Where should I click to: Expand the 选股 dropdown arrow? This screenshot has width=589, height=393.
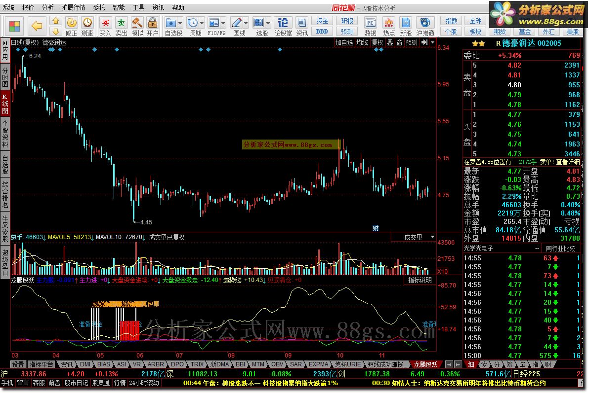(268, 23)
